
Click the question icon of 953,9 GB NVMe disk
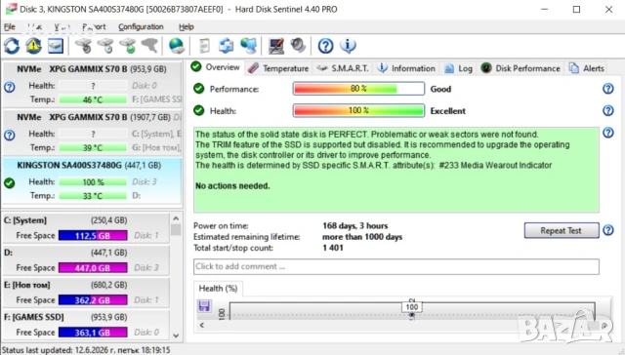pos(10,87)
